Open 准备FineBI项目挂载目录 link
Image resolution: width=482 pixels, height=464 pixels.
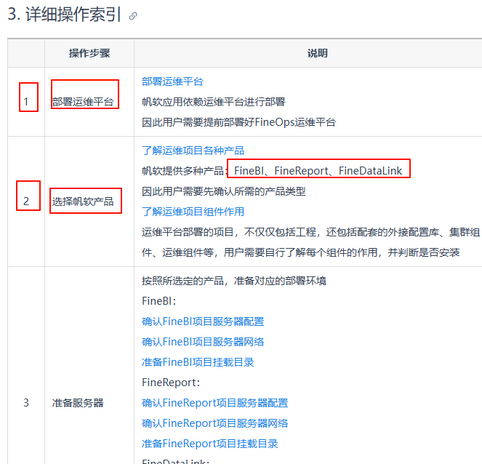click(198, 362)
